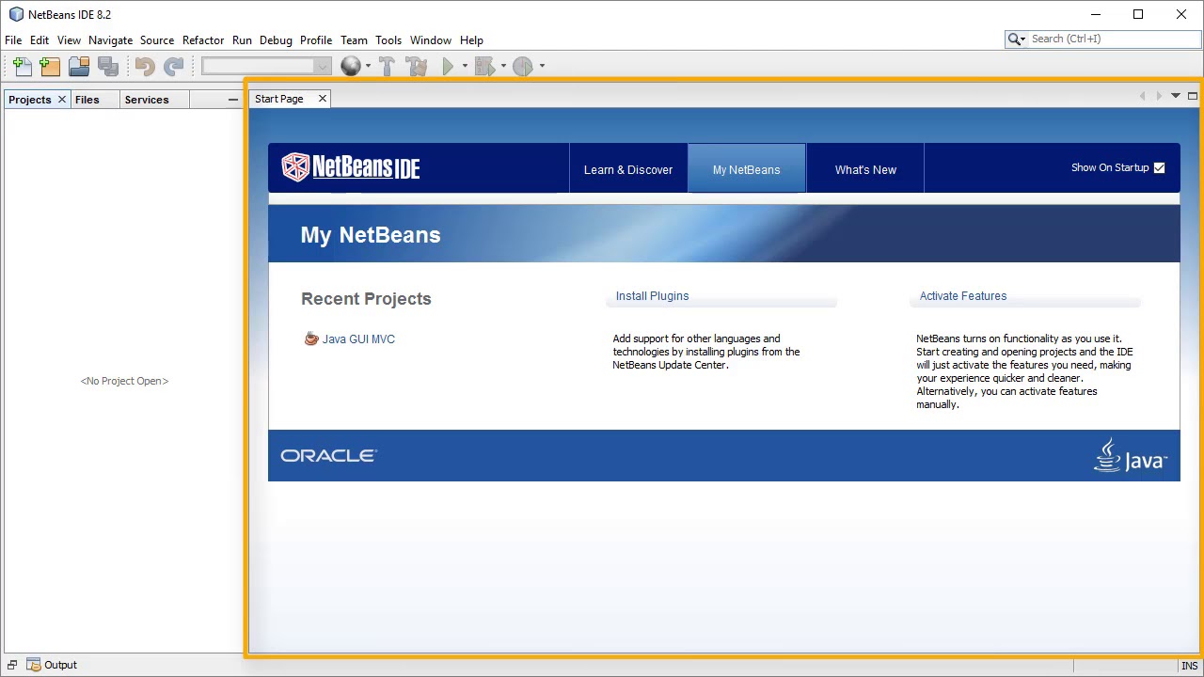Click the restore-windows icon beside Output
The height and width of the screenshot is (677, 1204).
12,665
